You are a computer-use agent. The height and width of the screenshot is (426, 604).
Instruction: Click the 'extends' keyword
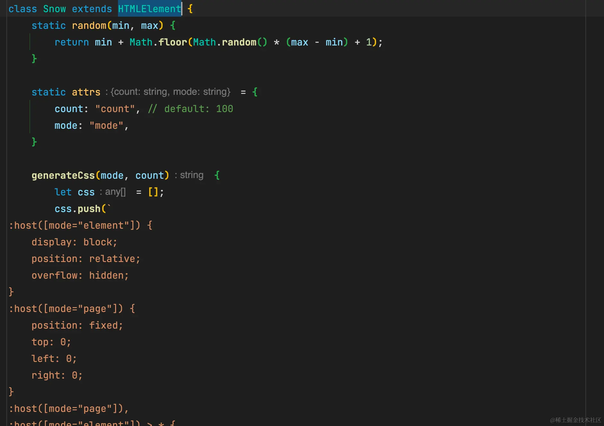[92, 9]
